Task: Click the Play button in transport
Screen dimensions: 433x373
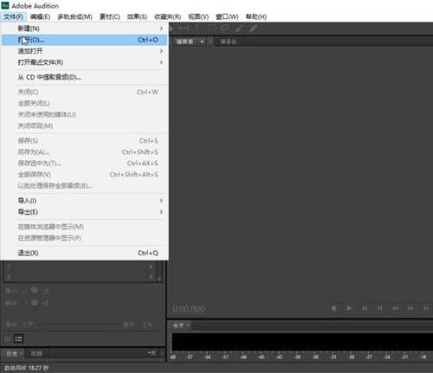Action: [x=349, y=308]
